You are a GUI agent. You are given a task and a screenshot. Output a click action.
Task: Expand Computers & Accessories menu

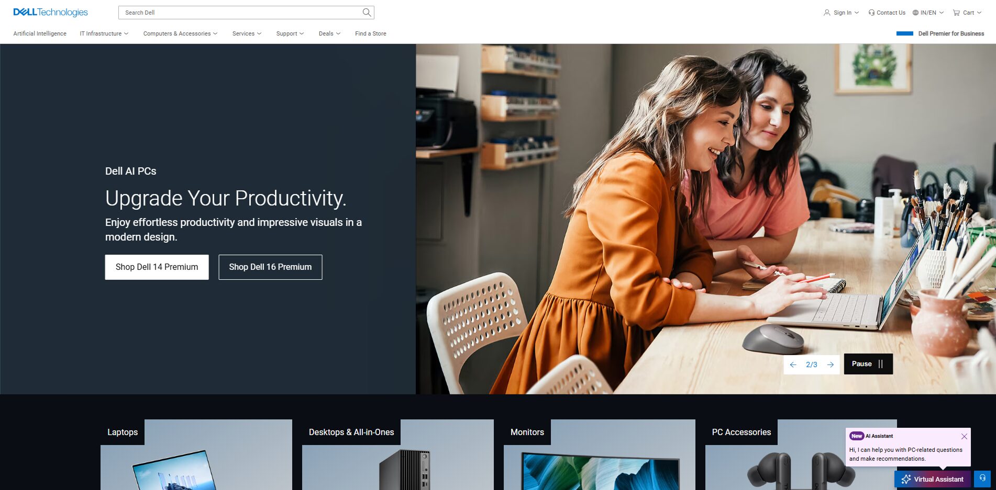pos(180,33)
